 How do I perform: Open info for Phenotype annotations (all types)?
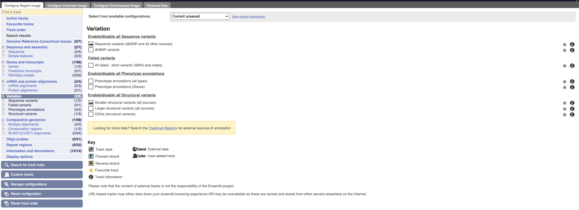click(x=572, y=81)
